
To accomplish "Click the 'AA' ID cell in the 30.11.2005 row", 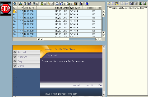I will (x=15, y=31).
